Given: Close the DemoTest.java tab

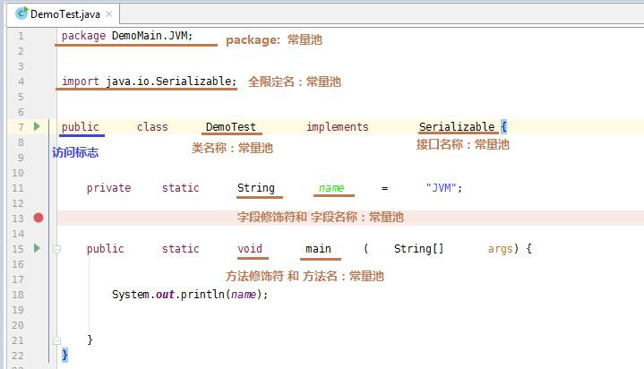Looking at the screenshot, I should (108, 14).
